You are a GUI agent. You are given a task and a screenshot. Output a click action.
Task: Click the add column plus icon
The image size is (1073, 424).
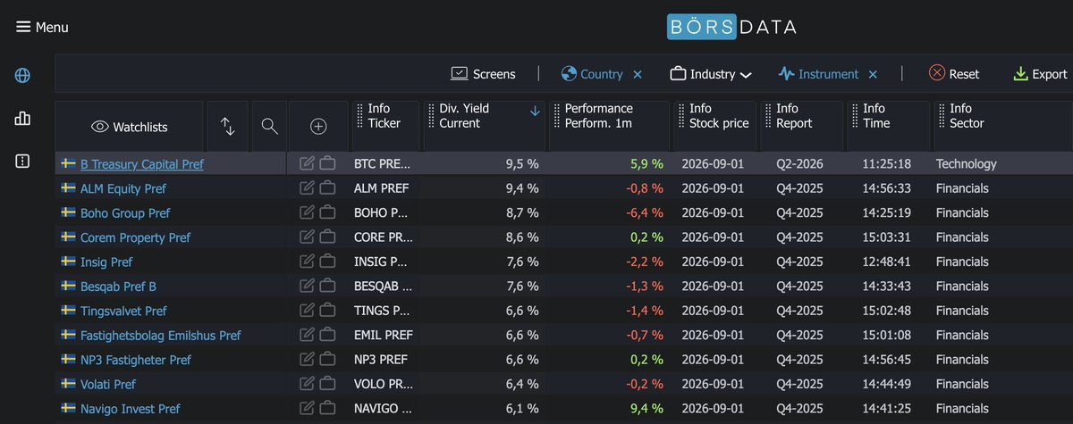pos(318,127)
